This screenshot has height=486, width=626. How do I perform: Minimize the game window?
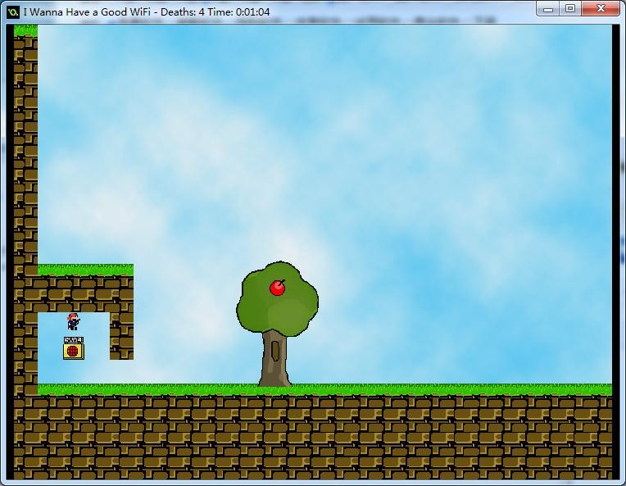tap(549, 9)
